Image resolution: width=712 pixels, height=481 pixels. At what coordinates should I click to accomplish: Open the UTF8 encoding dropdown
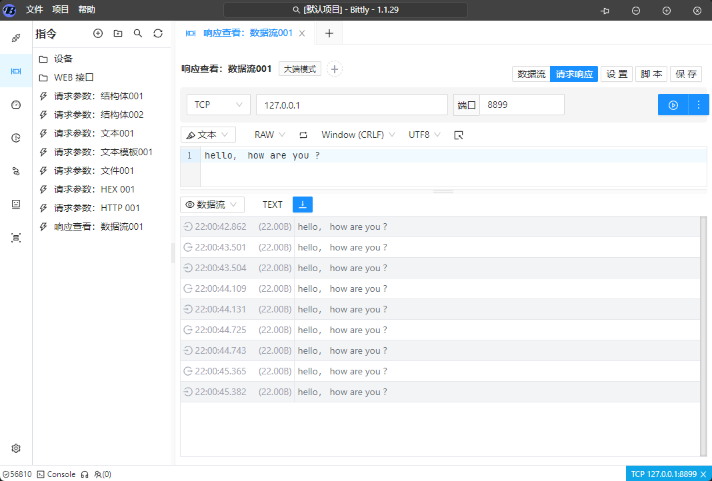click(424, 135)
